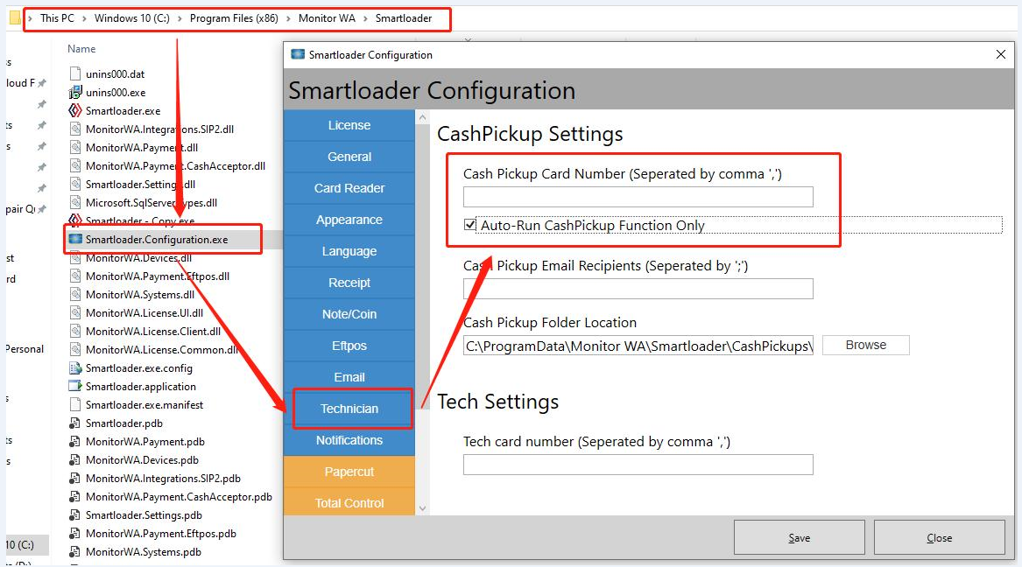Click the Smartloader.exe.manifest file icon
Viewport: 1022px width, 567px height.
[x=75, y=404]
